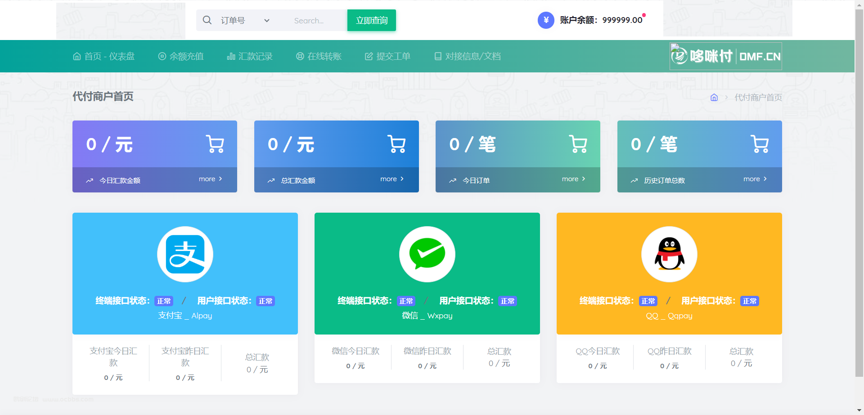The width and height of the screenshot is (864, 415).
Task: Click the QQ昨日汇款 stat
Action: pos(669,357)
